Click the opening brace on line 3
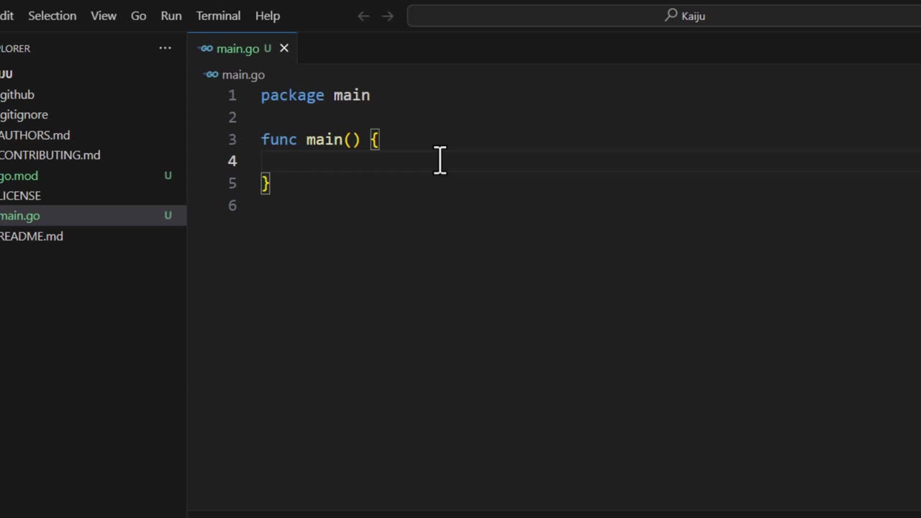921x518 pixels. [374, 140]
